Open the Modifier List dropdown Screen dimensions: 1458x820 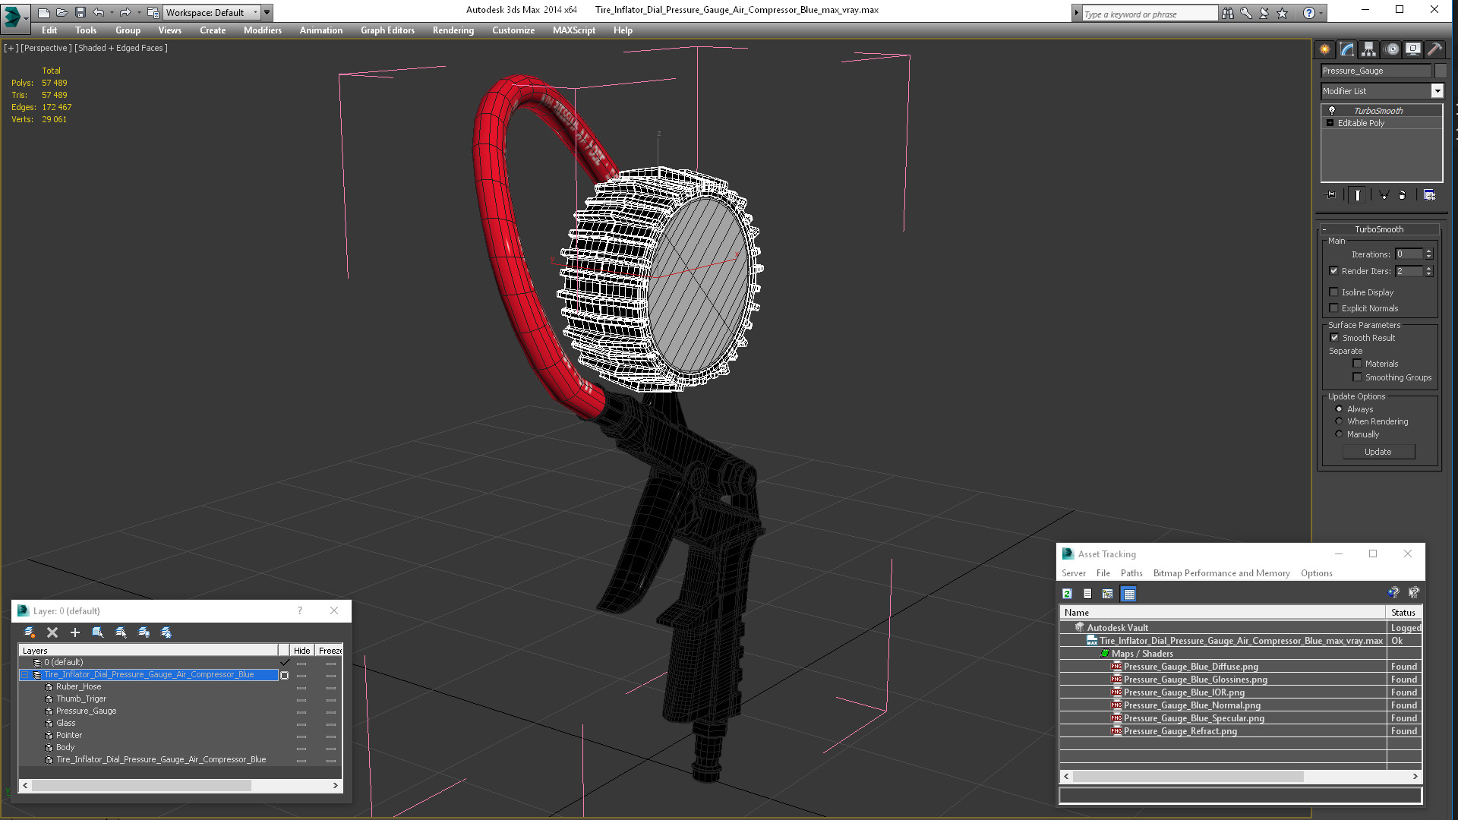[1437, 91]
